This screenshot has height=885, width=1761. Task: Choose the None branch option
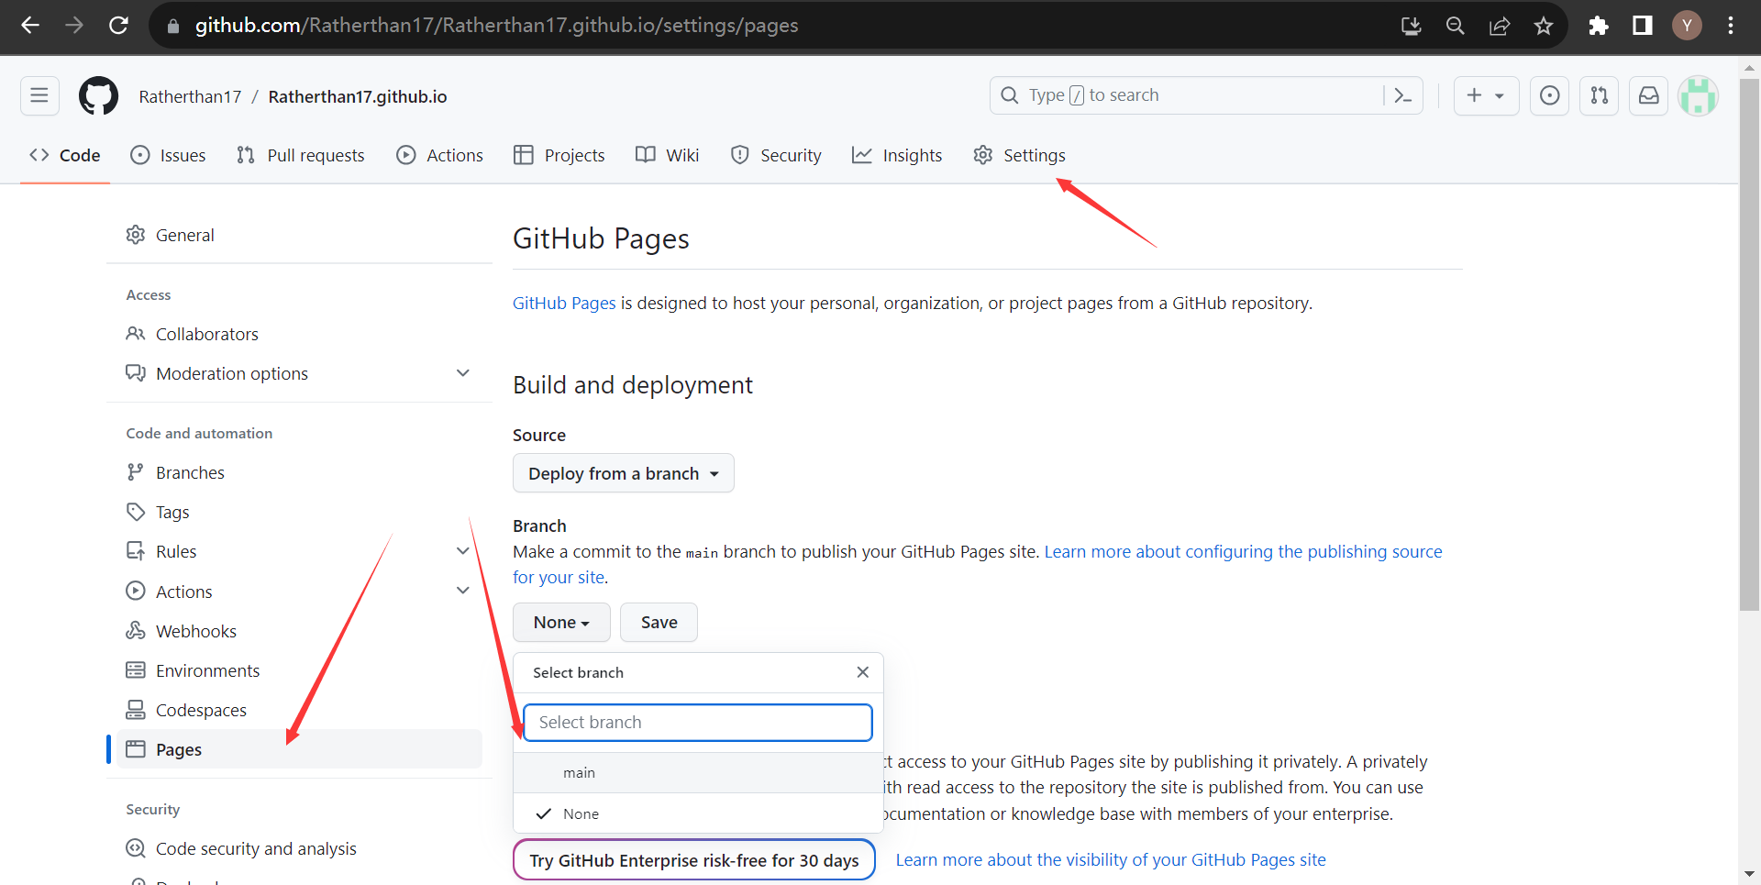point(697,813)
